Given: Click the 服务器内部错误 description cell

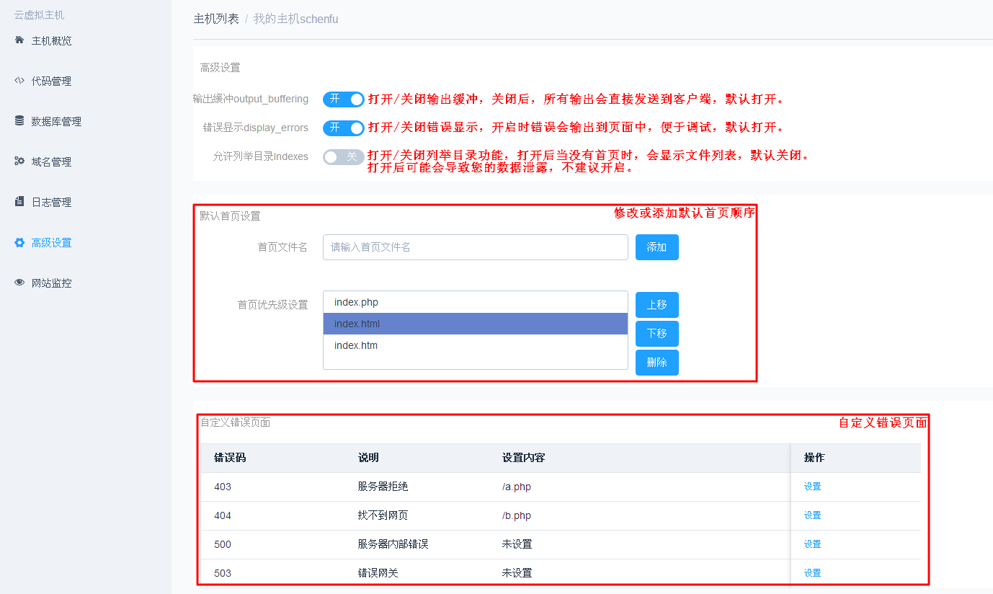Looking at the screenshot, I should pos(393,544).
